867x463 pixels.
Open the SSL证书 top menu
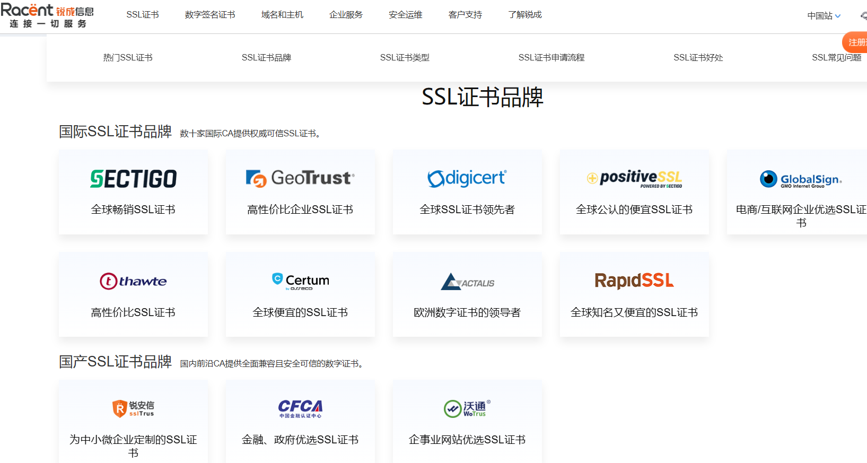(143, 15)
